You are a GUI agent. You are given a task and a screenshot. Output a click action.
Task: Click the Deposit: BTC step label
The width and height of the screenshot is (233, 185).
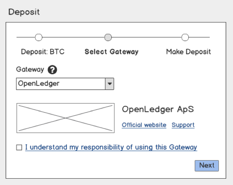43,52
